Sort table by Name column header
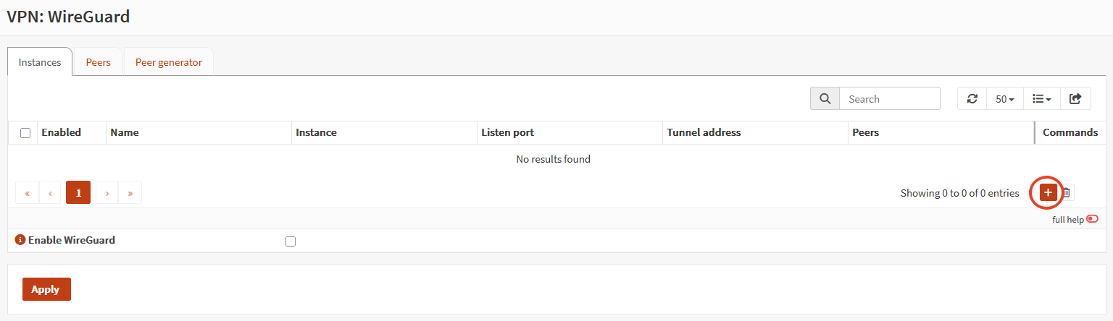1113x321 pixels. click(x=125, y=132)
